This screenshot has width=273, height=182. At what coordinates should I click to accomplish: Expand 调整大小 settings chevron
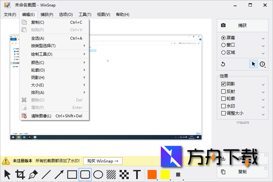point(263,115)
